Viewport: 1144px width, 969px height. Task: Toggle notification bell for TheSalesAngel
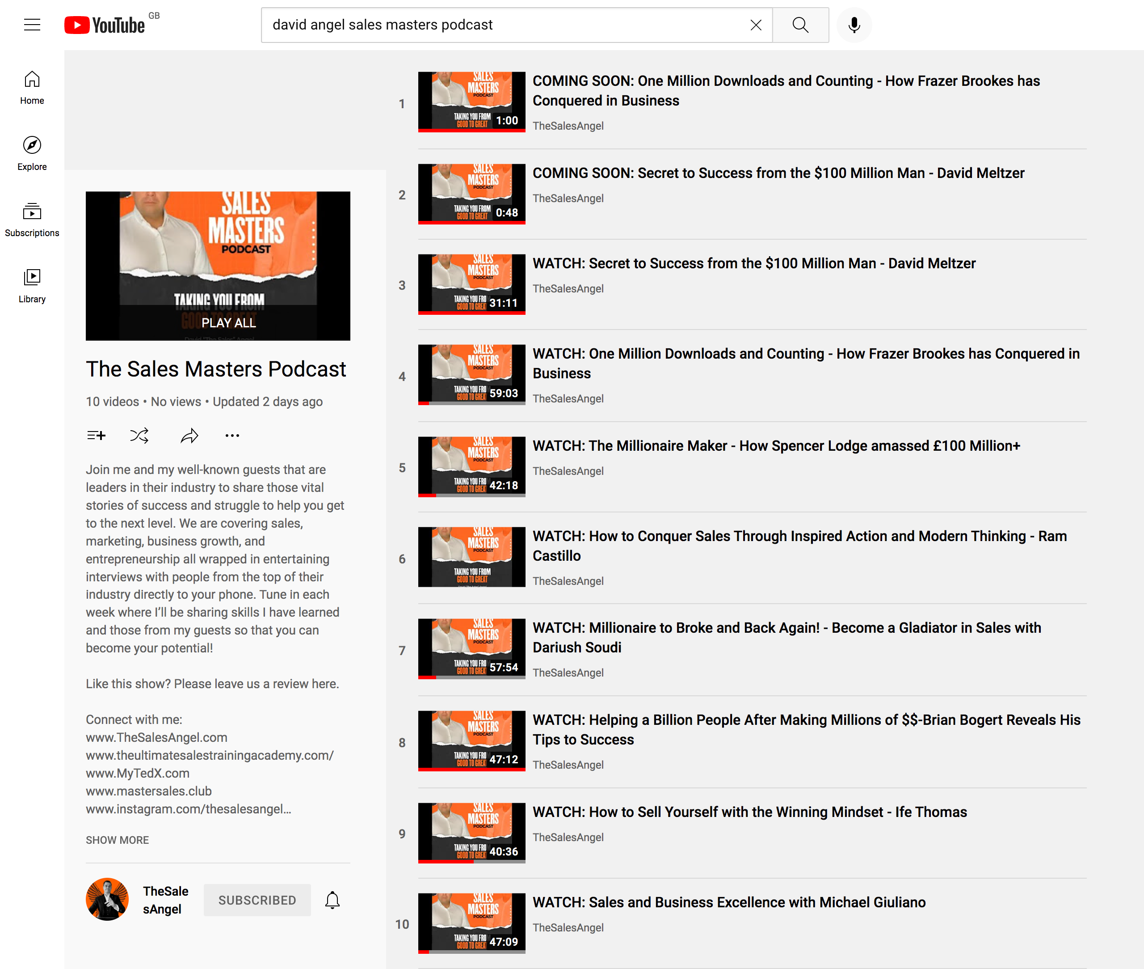click(332, 900)
